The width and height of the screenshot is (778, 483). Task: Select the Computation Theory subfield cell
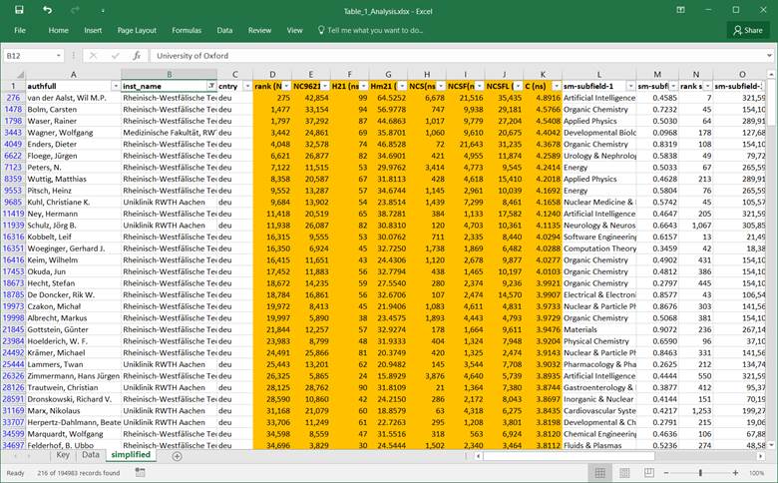pos(598,248)
